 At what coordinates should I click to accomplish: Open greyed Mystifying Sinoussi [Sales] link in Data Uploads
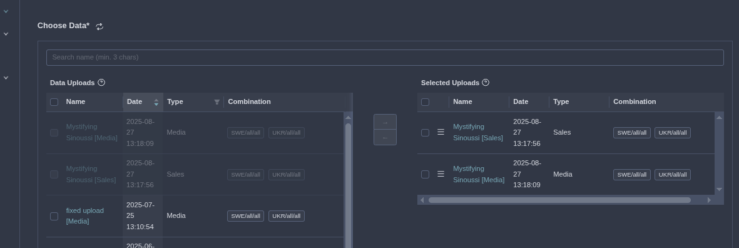coord(91,174)
